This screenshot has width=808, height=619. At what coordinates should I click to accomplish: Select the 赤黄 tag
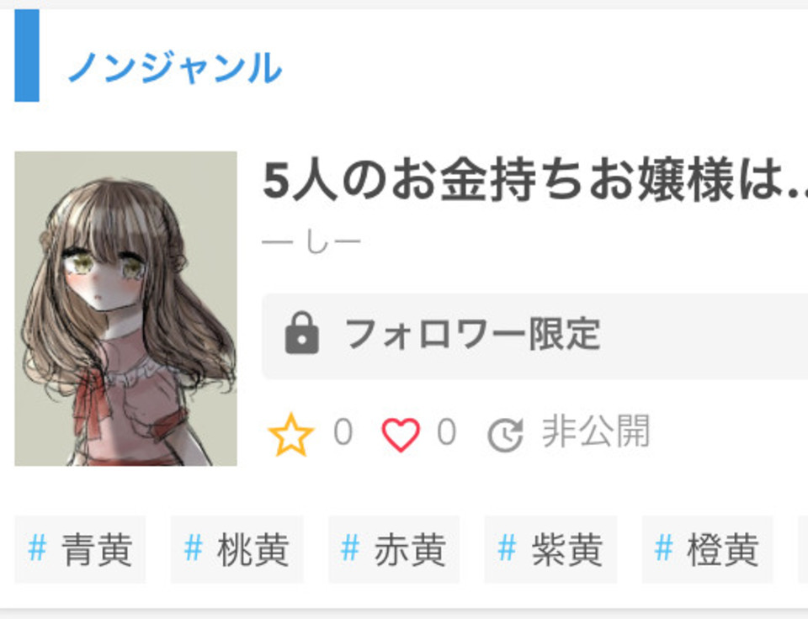click(394, 549)
